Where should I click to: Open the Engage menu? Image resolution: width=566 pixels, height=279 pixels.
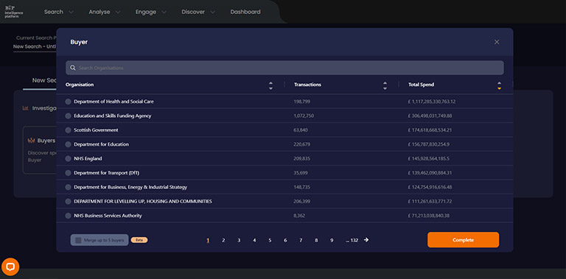151,12
